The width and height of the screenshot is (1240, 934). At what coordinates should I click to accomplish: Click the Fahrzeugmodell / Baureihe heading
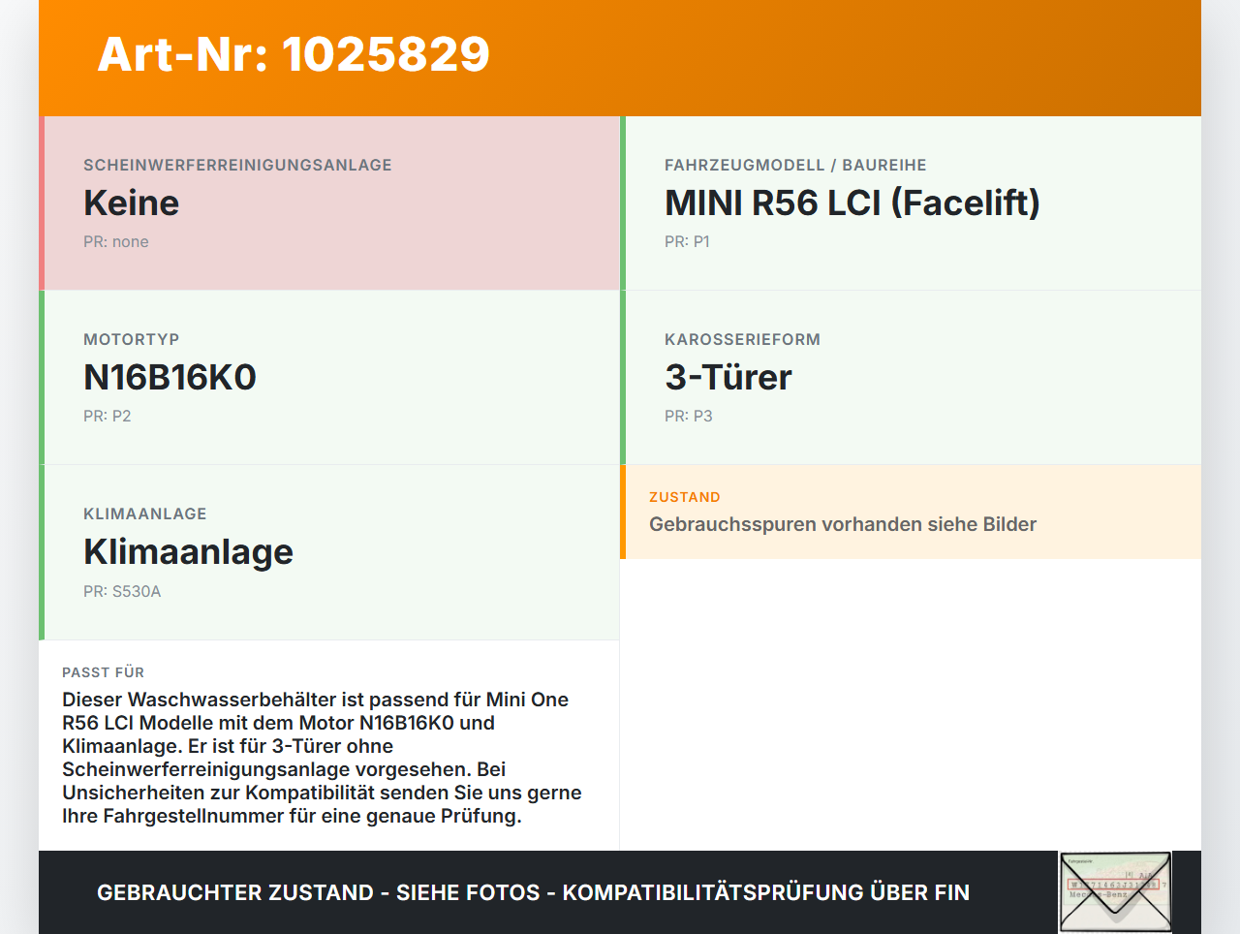(794, 165)
